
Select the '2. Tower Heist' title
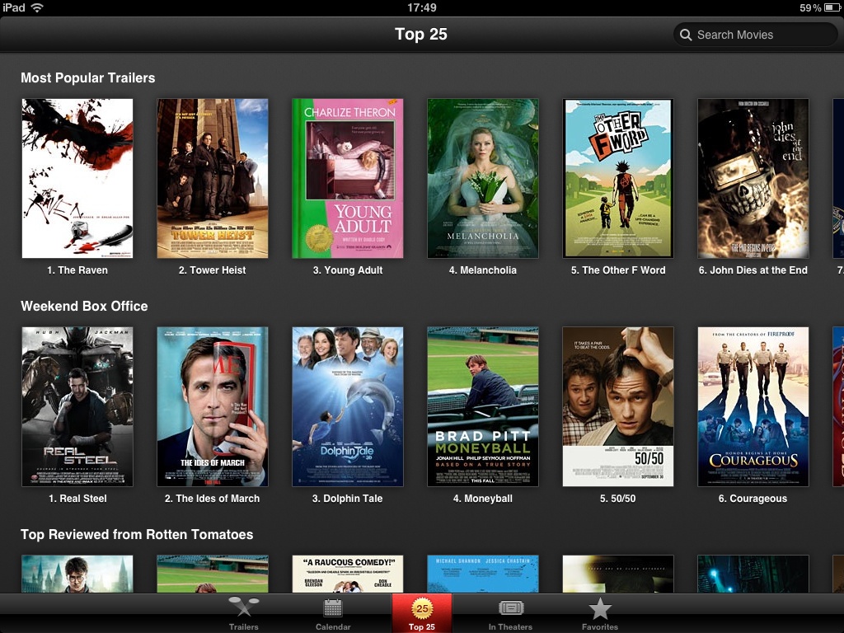212,270
